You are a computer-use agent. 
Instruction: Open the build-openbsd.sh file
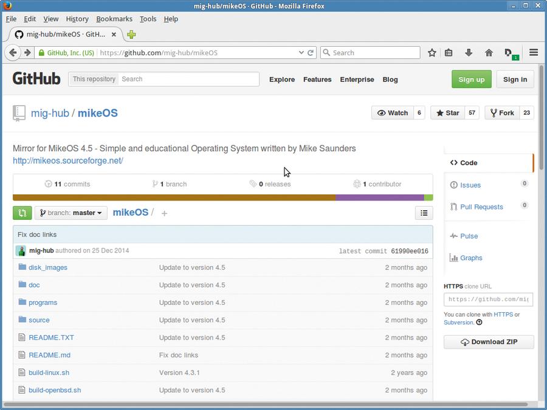(55, 390)
